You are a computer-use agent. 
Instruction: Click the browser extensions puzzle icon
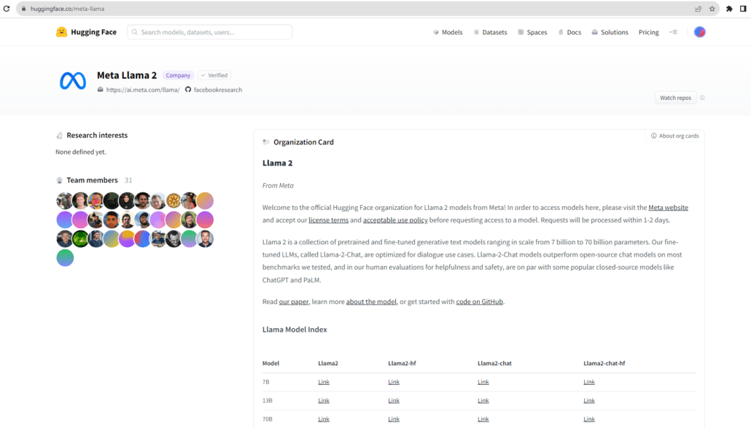(729, 8)
